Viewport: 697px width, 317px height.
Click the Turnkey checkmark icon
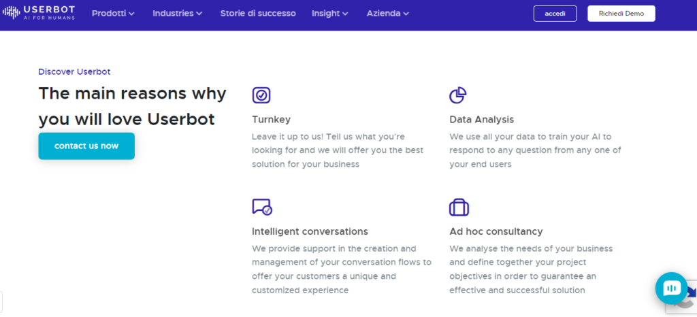point(261,95)
